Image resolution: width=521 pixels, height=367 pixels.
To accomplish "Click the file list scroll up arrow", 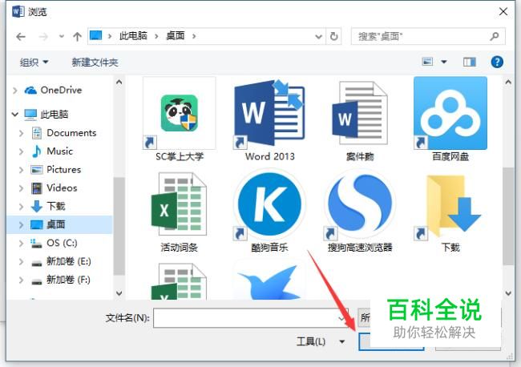I will tap(508, 82).
